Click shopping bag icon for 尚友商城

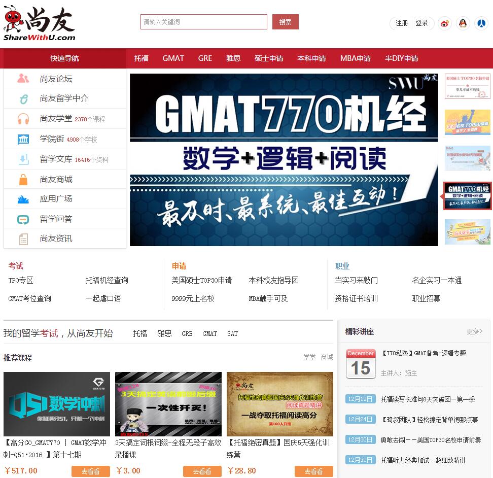click(x=23, y=180)
